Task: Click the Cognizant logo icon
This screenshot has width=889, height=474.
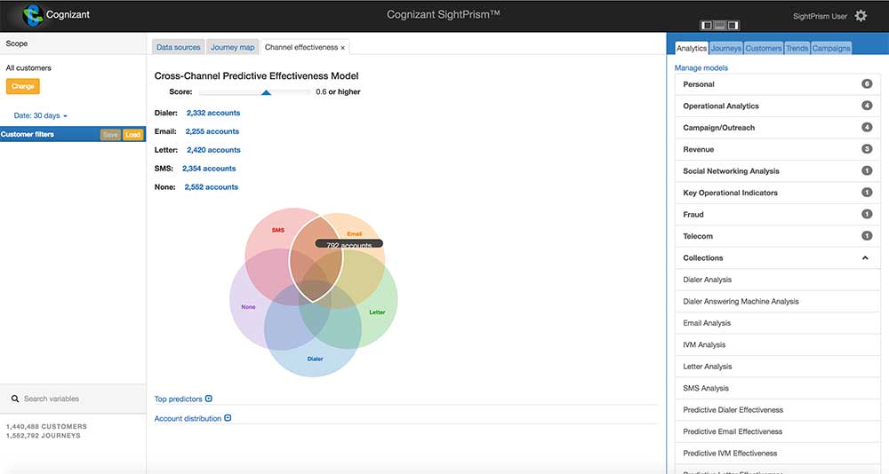Action: tap(32, 15)
